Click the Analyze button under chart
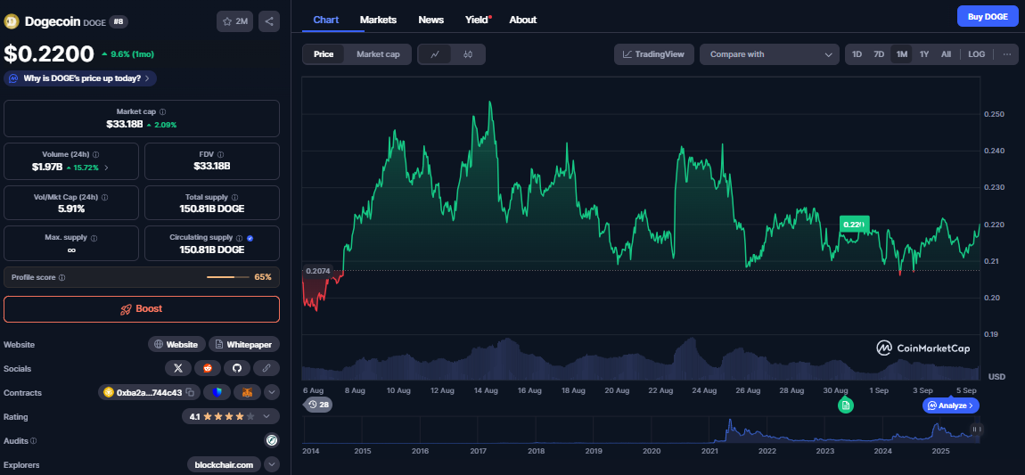Image resolution: width=1025 pixels, height=475 pixels. click(950, 405)
